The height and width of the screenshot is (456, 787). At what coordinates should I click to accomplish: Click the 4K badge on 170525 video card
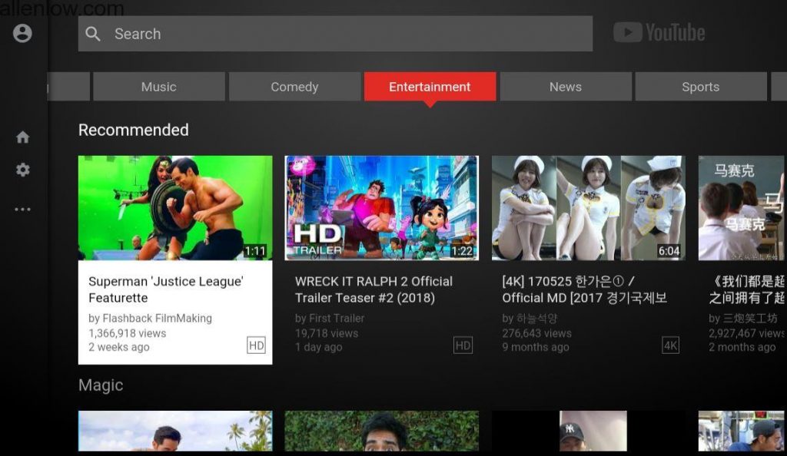[670, 345]
